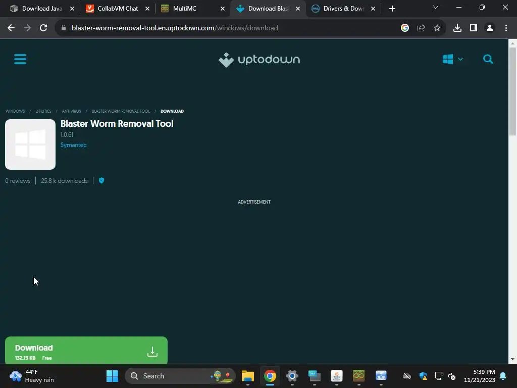Click the 0 reviews text
This screenshot has width=517, height=388.
point(18,181)
